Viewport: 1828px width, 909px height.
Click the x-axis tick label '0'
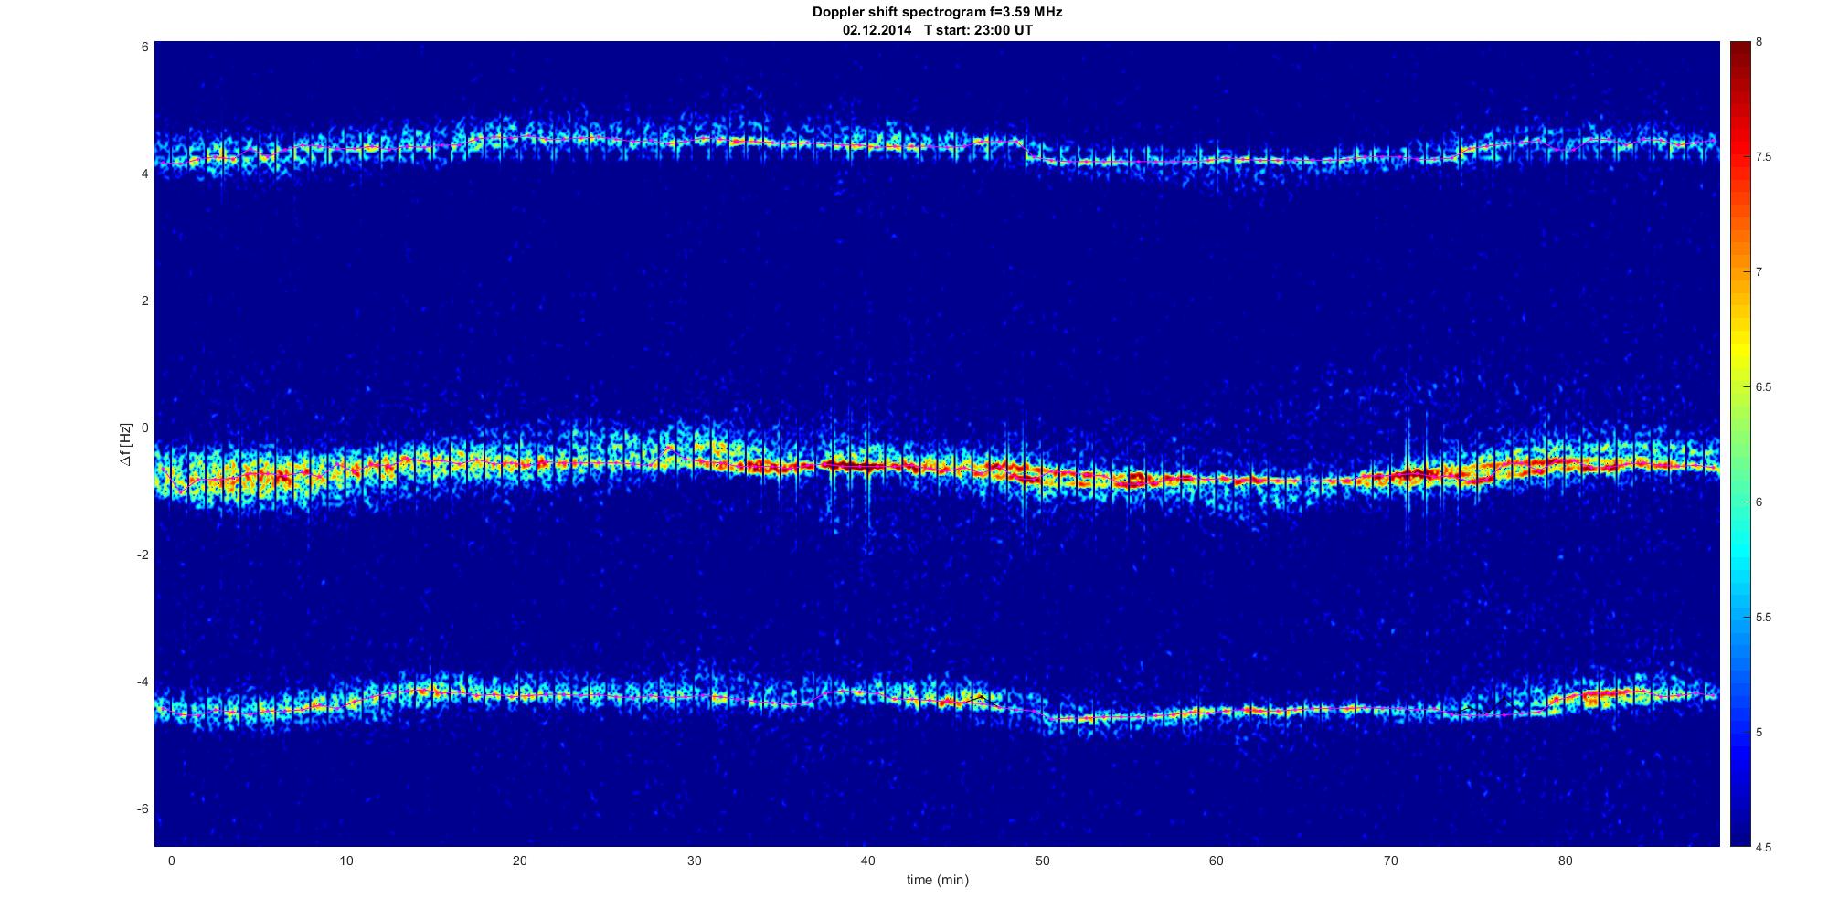point(171,861)
